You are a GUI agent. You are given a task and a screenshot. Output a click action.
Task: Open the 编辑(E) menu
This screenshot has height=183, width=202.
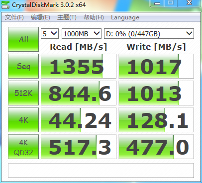point(40,17)
